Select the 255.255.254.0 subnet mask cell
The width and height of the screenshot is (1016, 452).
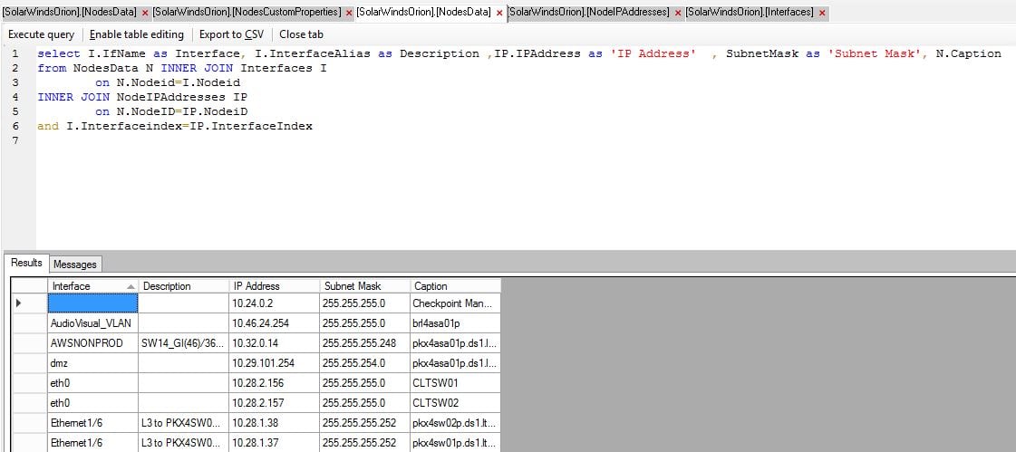click(365, 363)
